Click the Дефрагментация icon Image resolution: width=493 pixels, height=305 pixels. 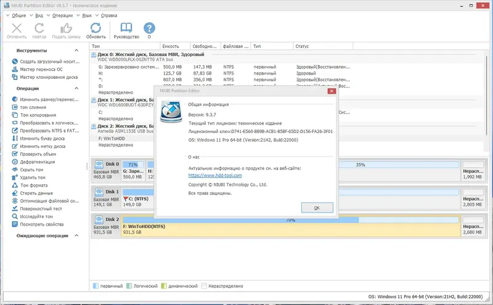pos(15,161)
